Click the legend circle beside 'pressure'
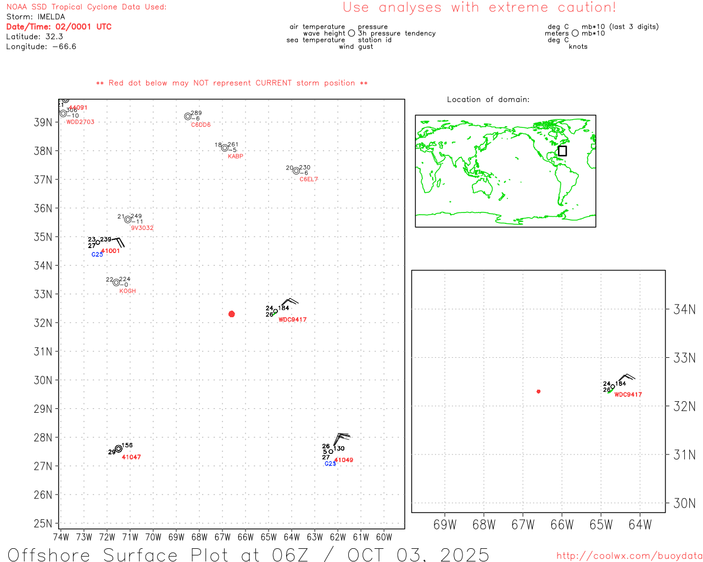Viewport: 703px width, 562px height. click(x=351, y=33)
